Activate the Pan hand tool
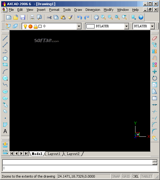160x180 pixels. (x=96, y=17)
